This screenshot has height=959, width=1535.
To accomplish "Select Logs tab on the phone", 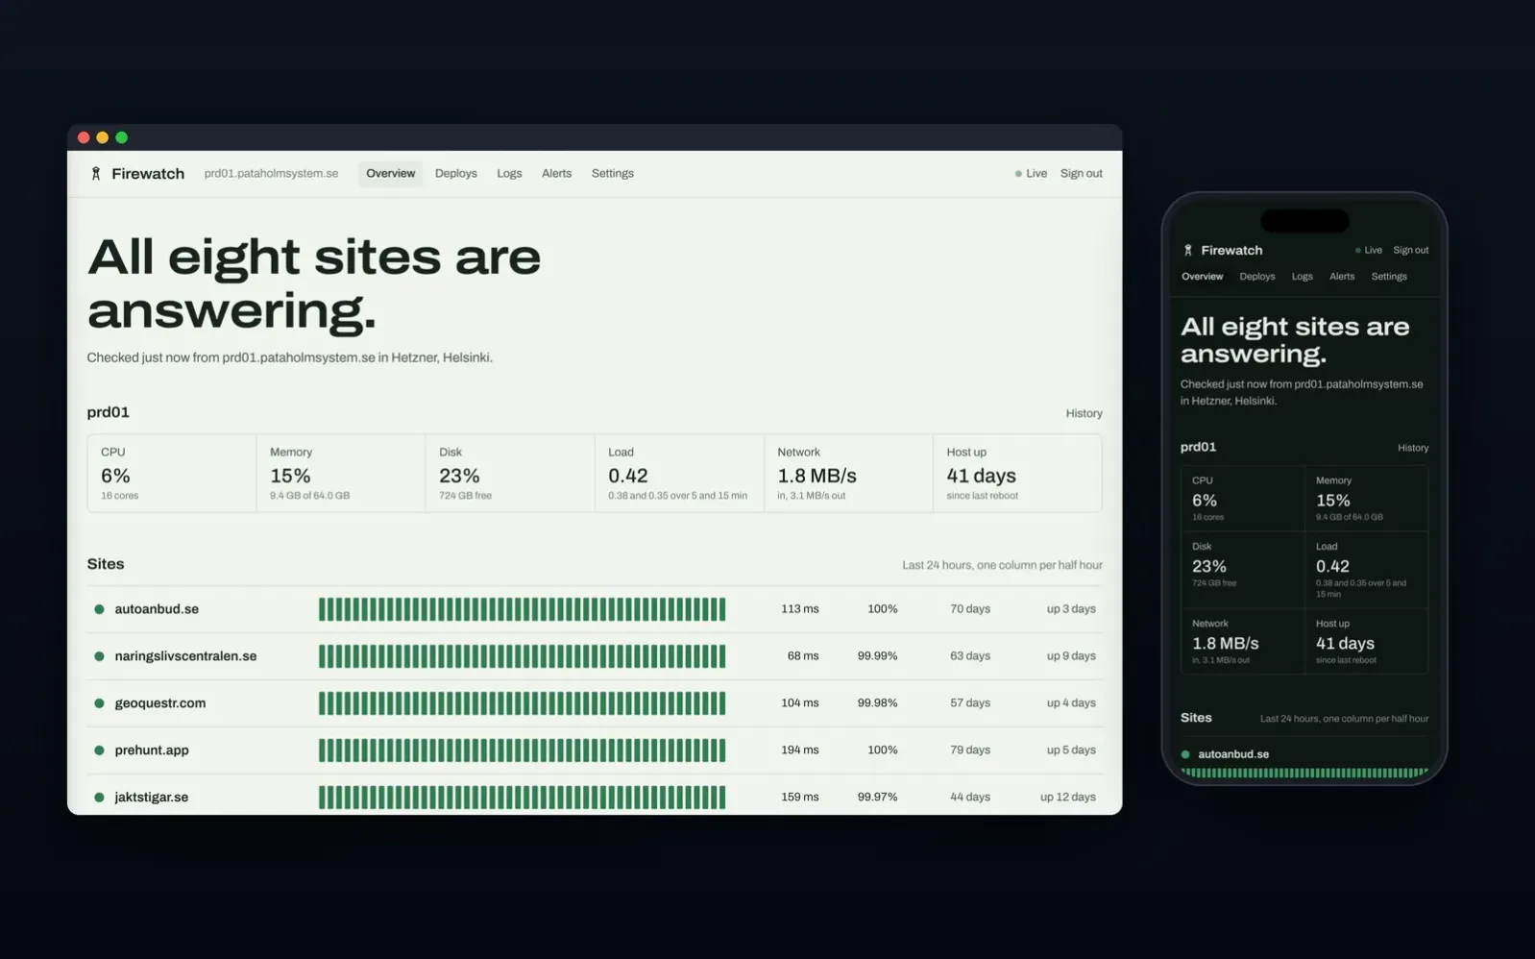I will pyautogui.click(x=1302, y=277).
